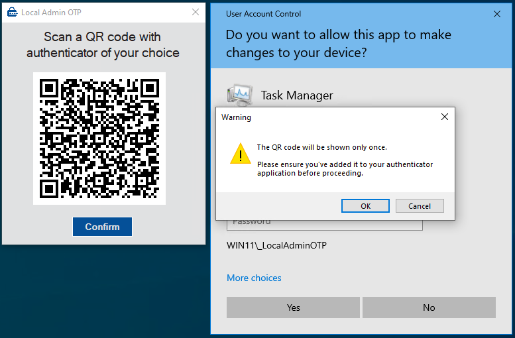515x338 pixels.
Task: Cancel the QR code warning dialog
Action: (x=420, y=206)
